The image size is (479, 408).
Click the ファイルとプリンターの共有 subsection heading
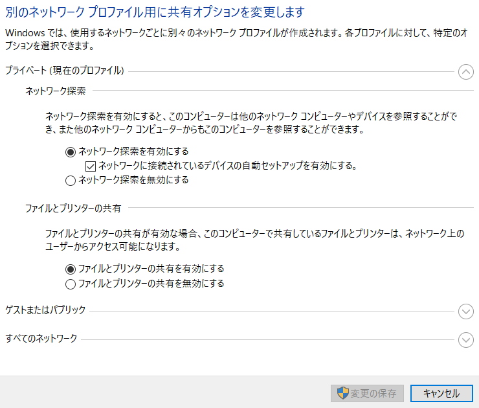click(x=73, y=209)
